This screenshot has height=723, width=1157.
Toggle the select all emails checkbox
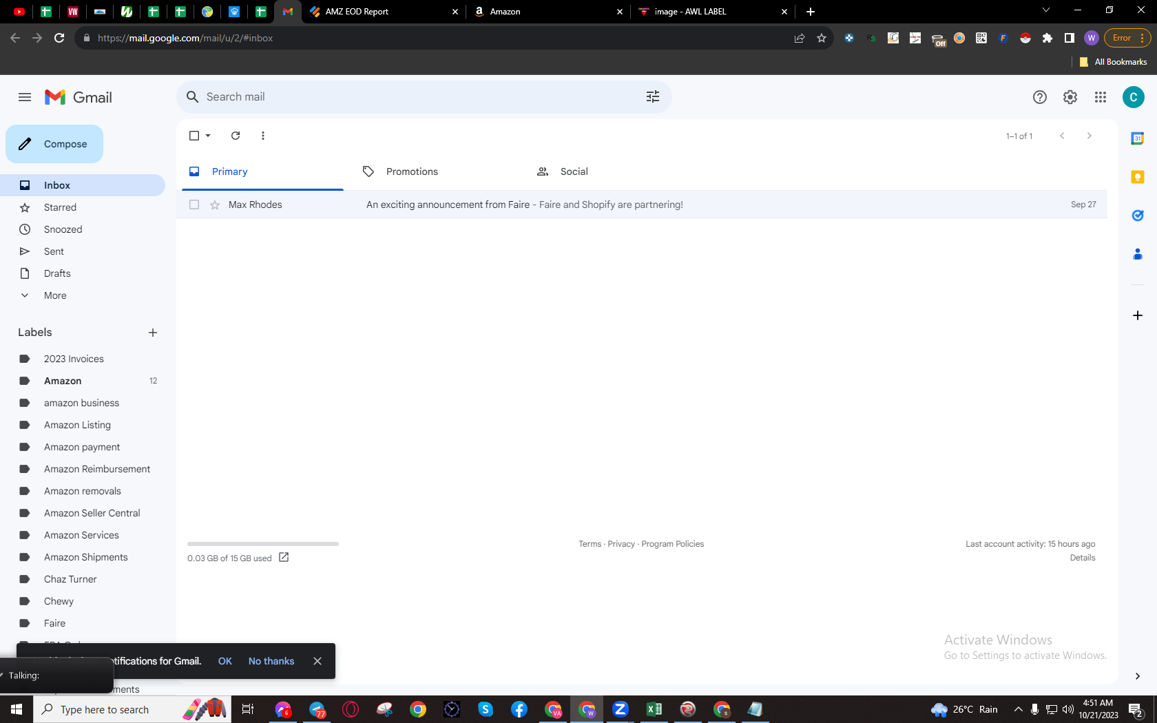tap(194, 136)
